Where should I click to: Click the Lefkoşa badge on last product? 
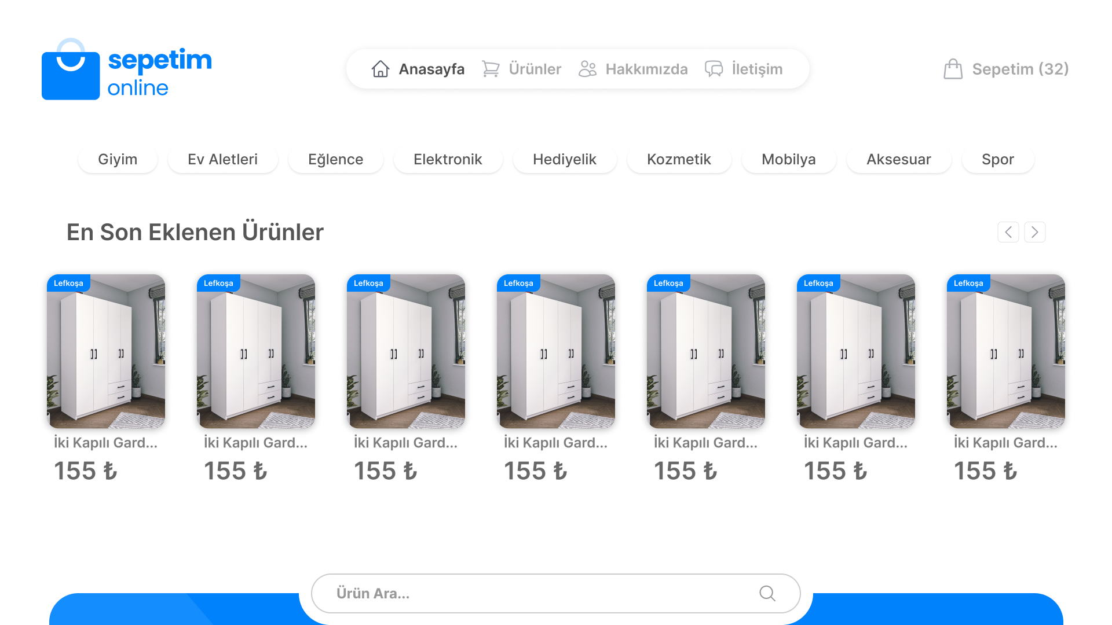tap(968, 283)
